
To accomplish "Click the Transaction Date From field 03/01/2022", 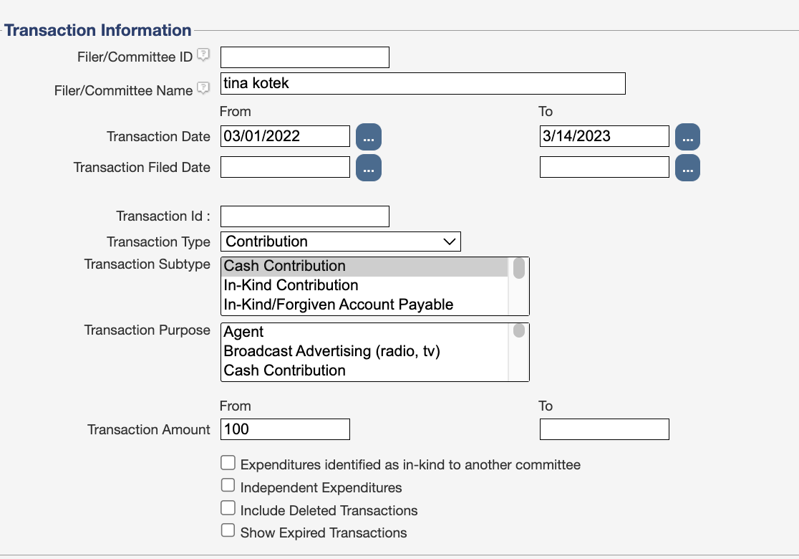I will click(x=285, y=136).
